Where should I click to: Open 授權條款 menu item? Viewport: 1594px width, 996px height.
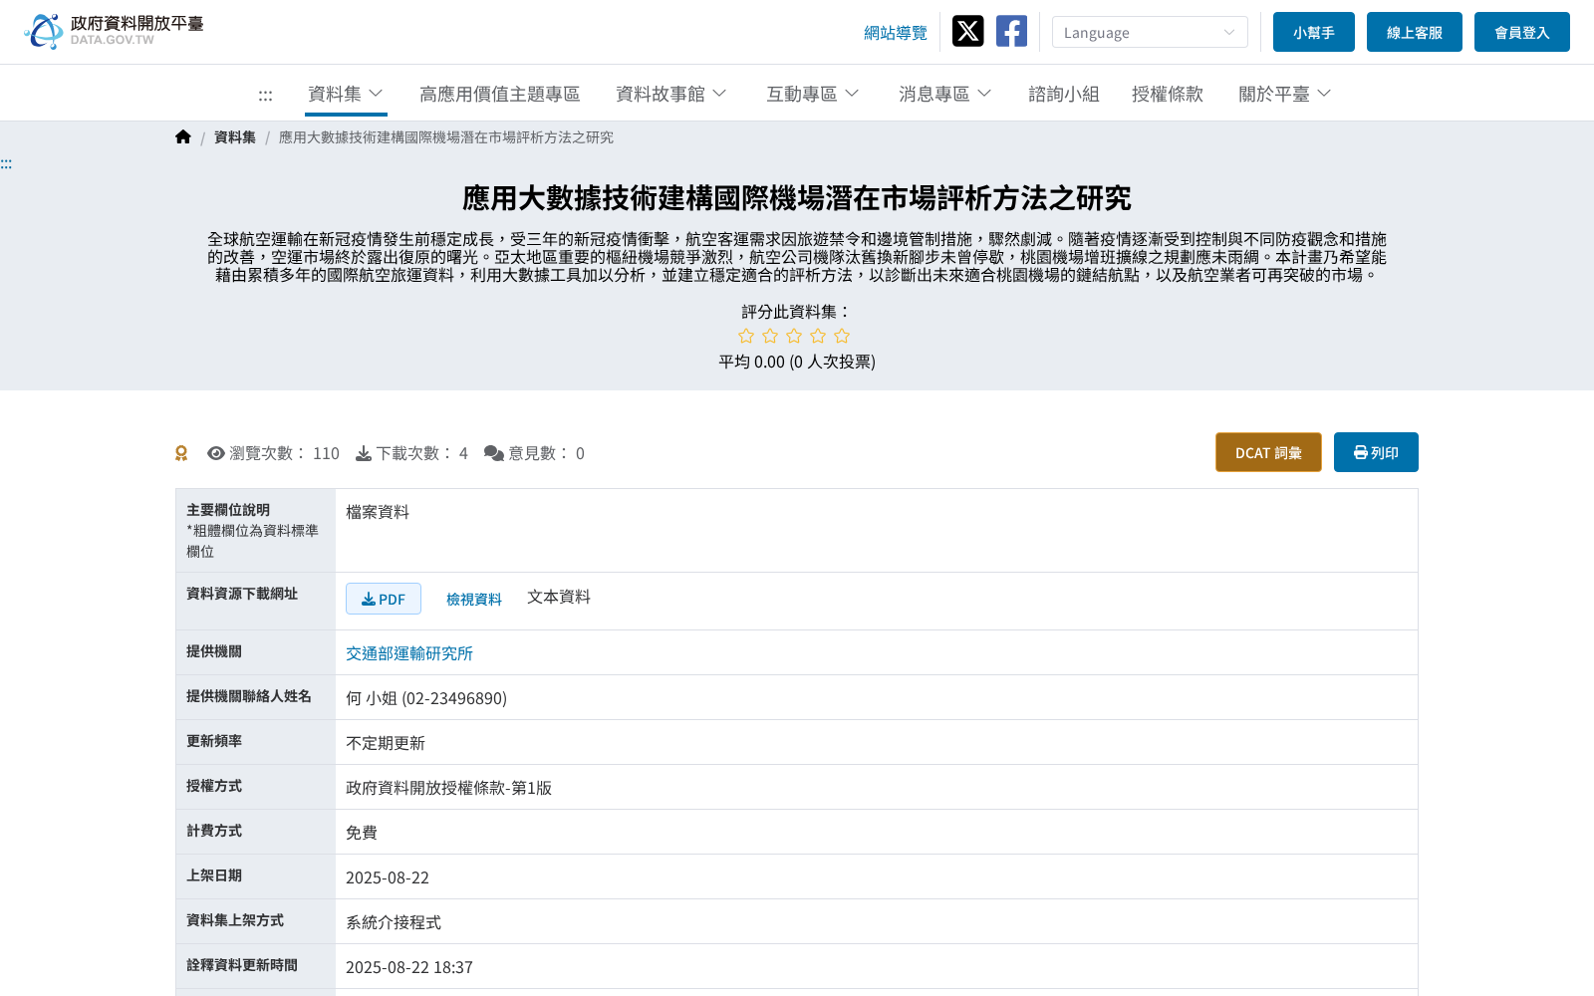1168,94
